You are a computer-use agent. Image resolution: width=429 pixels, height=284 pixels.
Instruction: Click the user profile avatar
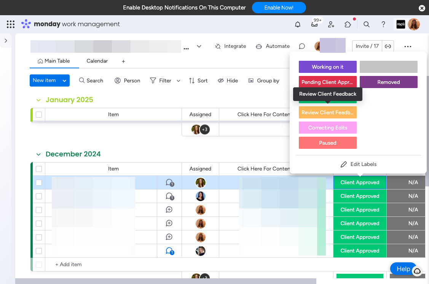pos(414,24)
